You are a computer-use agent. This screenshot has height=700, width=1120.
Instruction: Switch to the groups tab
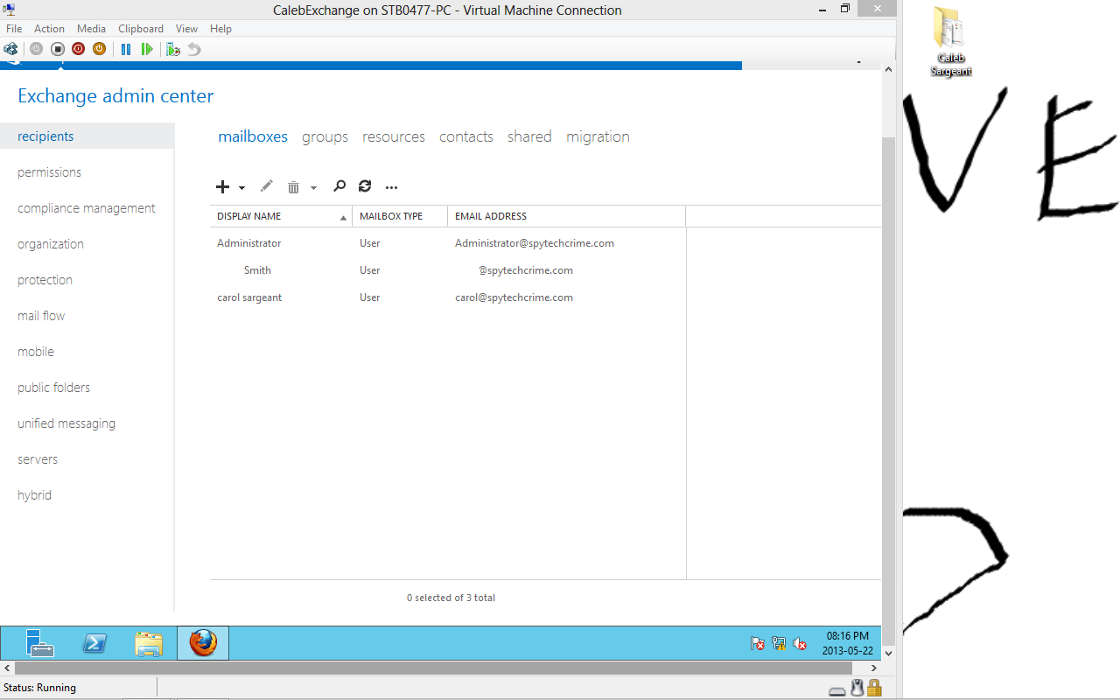tap(325, 136)
